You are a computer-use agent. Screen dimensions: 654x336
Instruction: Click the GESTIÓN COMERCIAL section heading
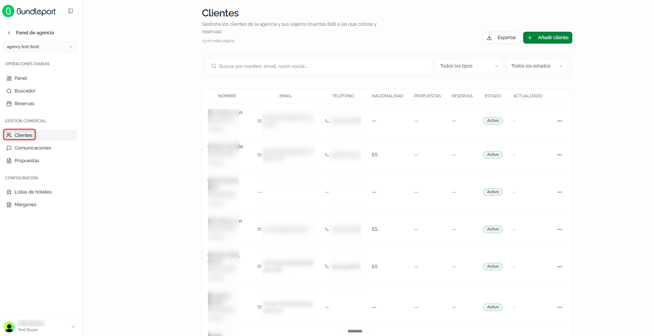click(x=26, y=121)
